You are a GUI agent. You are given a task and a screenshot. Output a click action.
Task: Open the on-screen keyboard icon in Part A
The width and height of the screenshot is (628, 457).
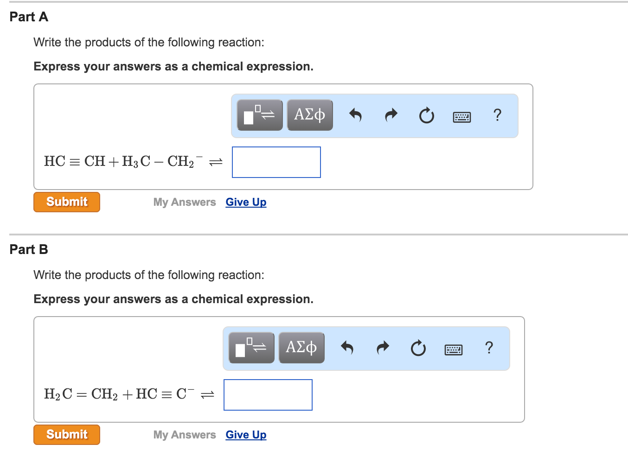pyautogui.click(x=461, y=116)
